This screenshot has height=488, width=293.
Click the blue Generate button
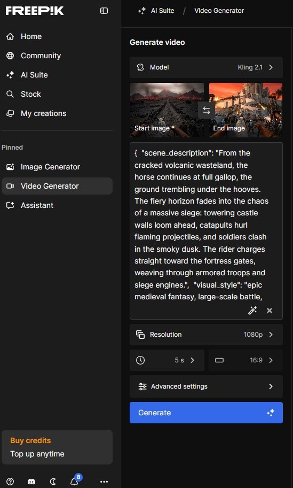click(x=206, y=413)
